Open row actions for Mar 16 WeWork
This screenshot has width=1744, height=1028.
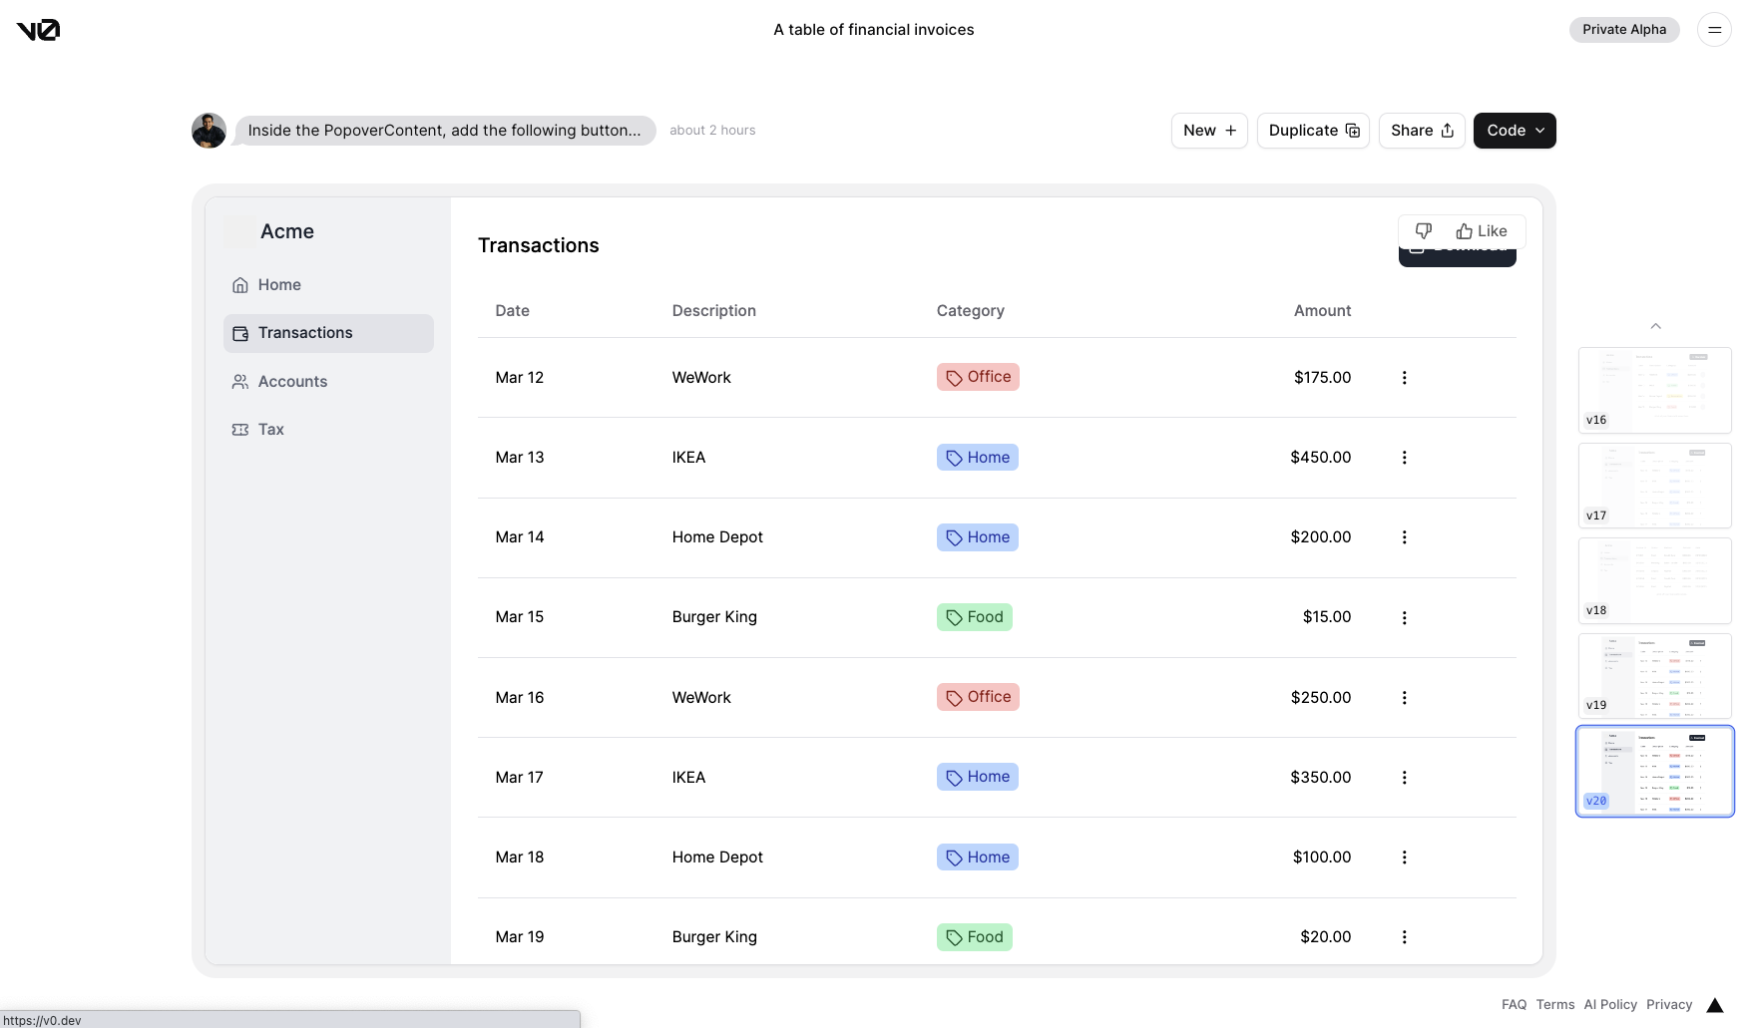[x=1404, y=698]
